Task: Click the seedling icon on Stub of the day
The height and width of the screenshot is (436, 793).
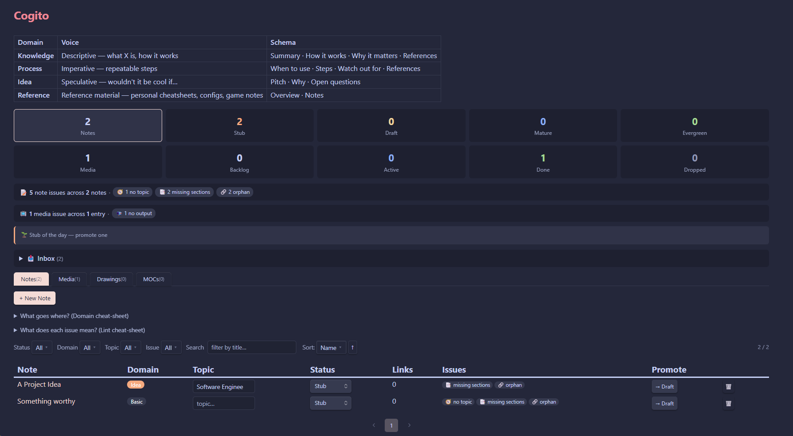Action: point(24,235)
